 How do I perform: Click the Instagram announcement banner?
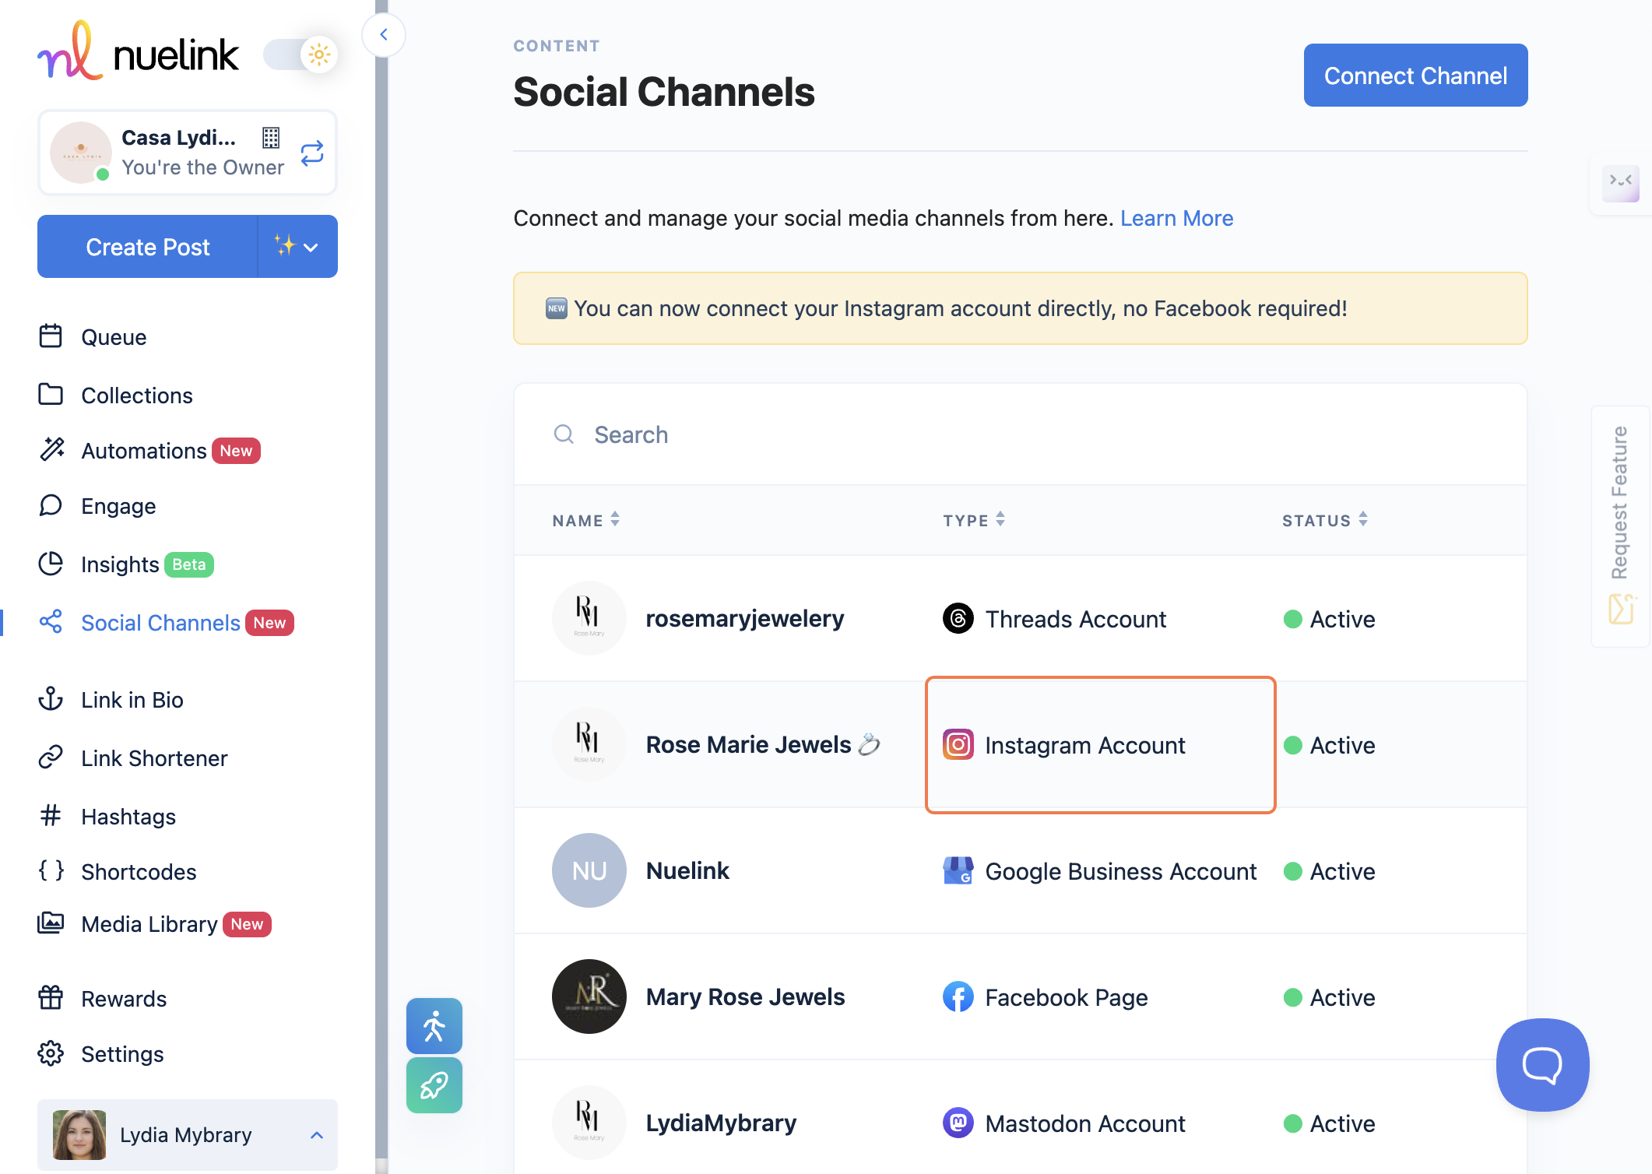coord(1020,308)
